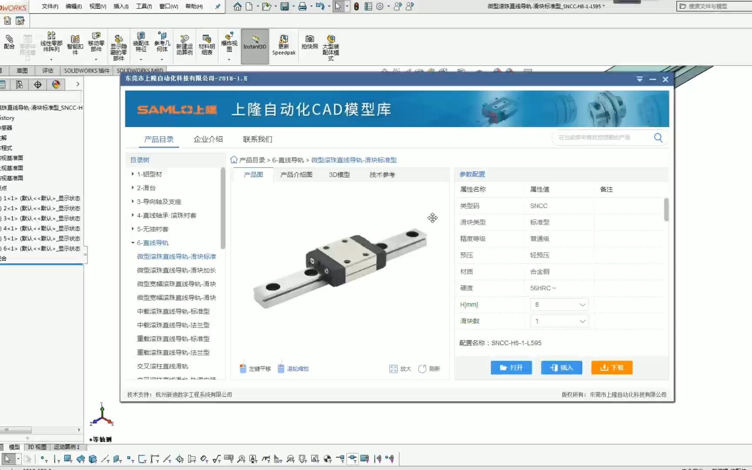Image resolution: width=752 pixels, height=470 pixels.
Task: Click the Save icon in toolbar
Action: point(285,7)
